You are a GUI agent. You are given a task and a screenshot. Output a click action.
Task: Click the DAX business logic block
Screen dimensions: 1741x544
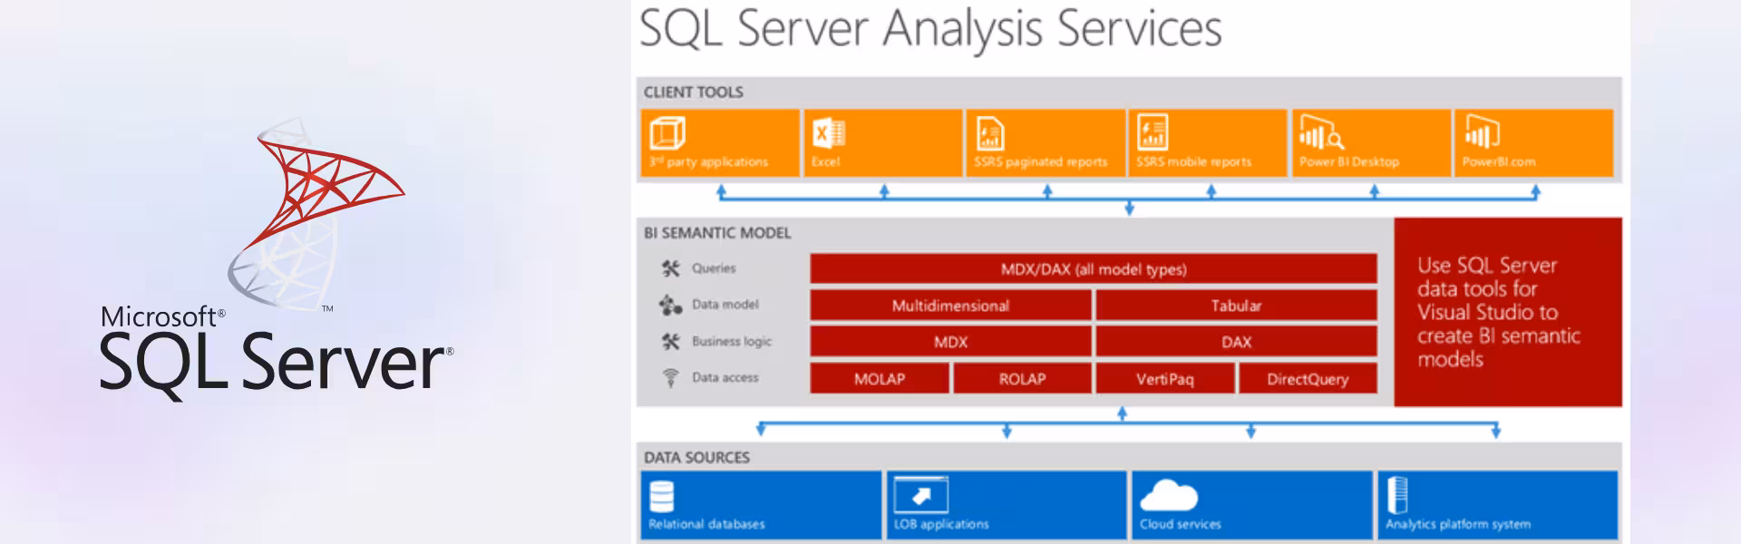[1236, 342]
